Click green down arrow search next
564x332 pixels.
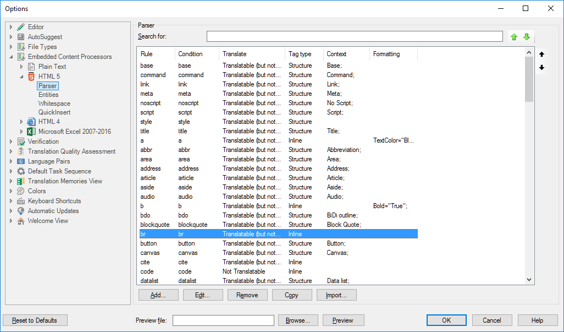point(527,37)
